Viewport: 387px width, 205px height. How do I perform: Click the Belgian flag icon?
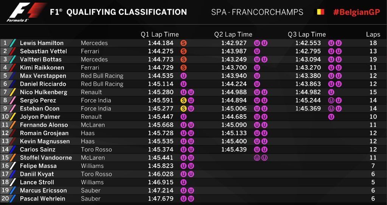click(320, 12)
